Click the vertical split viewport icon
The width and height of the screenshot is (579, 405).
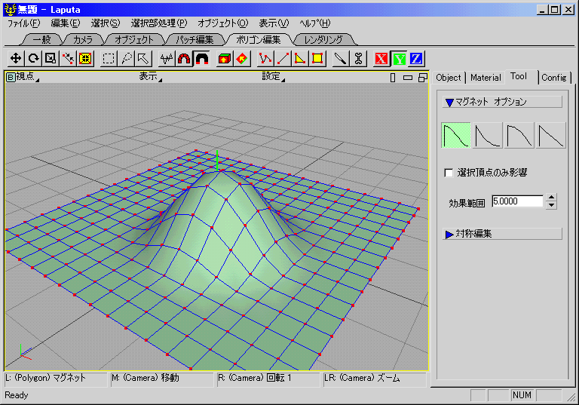tap(393, 78)
